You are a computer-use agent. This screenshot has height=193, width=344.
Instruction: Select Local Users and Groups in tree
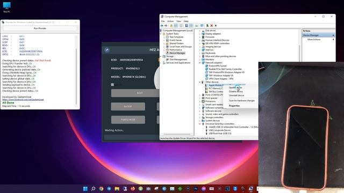181,47
